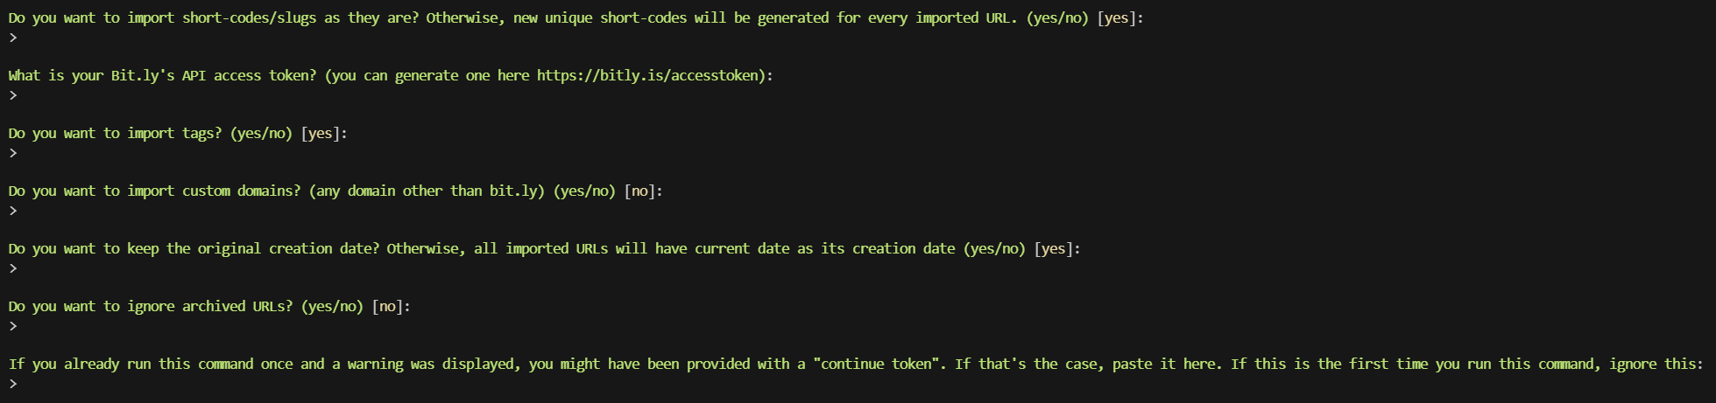The width and height of the screenshot is (1716, 403).
Task: Click the prompt line under short-codes question
Action: 13,38
